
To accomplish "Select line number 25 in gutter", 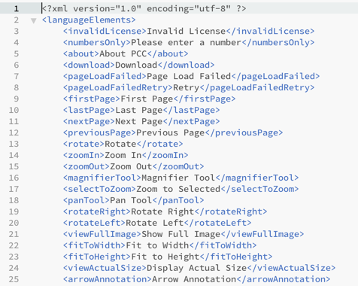I will [14, 279].
